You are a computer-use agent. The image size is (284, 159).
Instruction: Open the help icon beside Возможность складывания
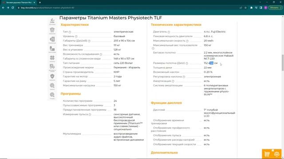click(x=101, y=54)
